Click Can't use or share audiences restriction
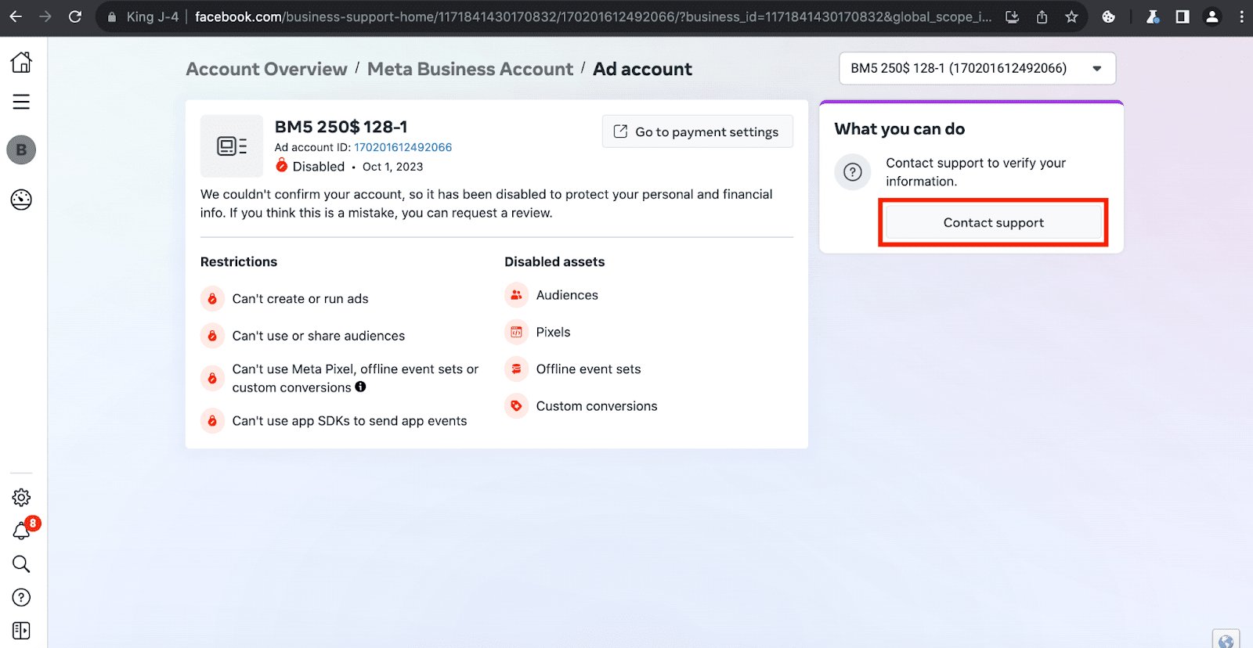1253x648 pixels. point(319,336)
